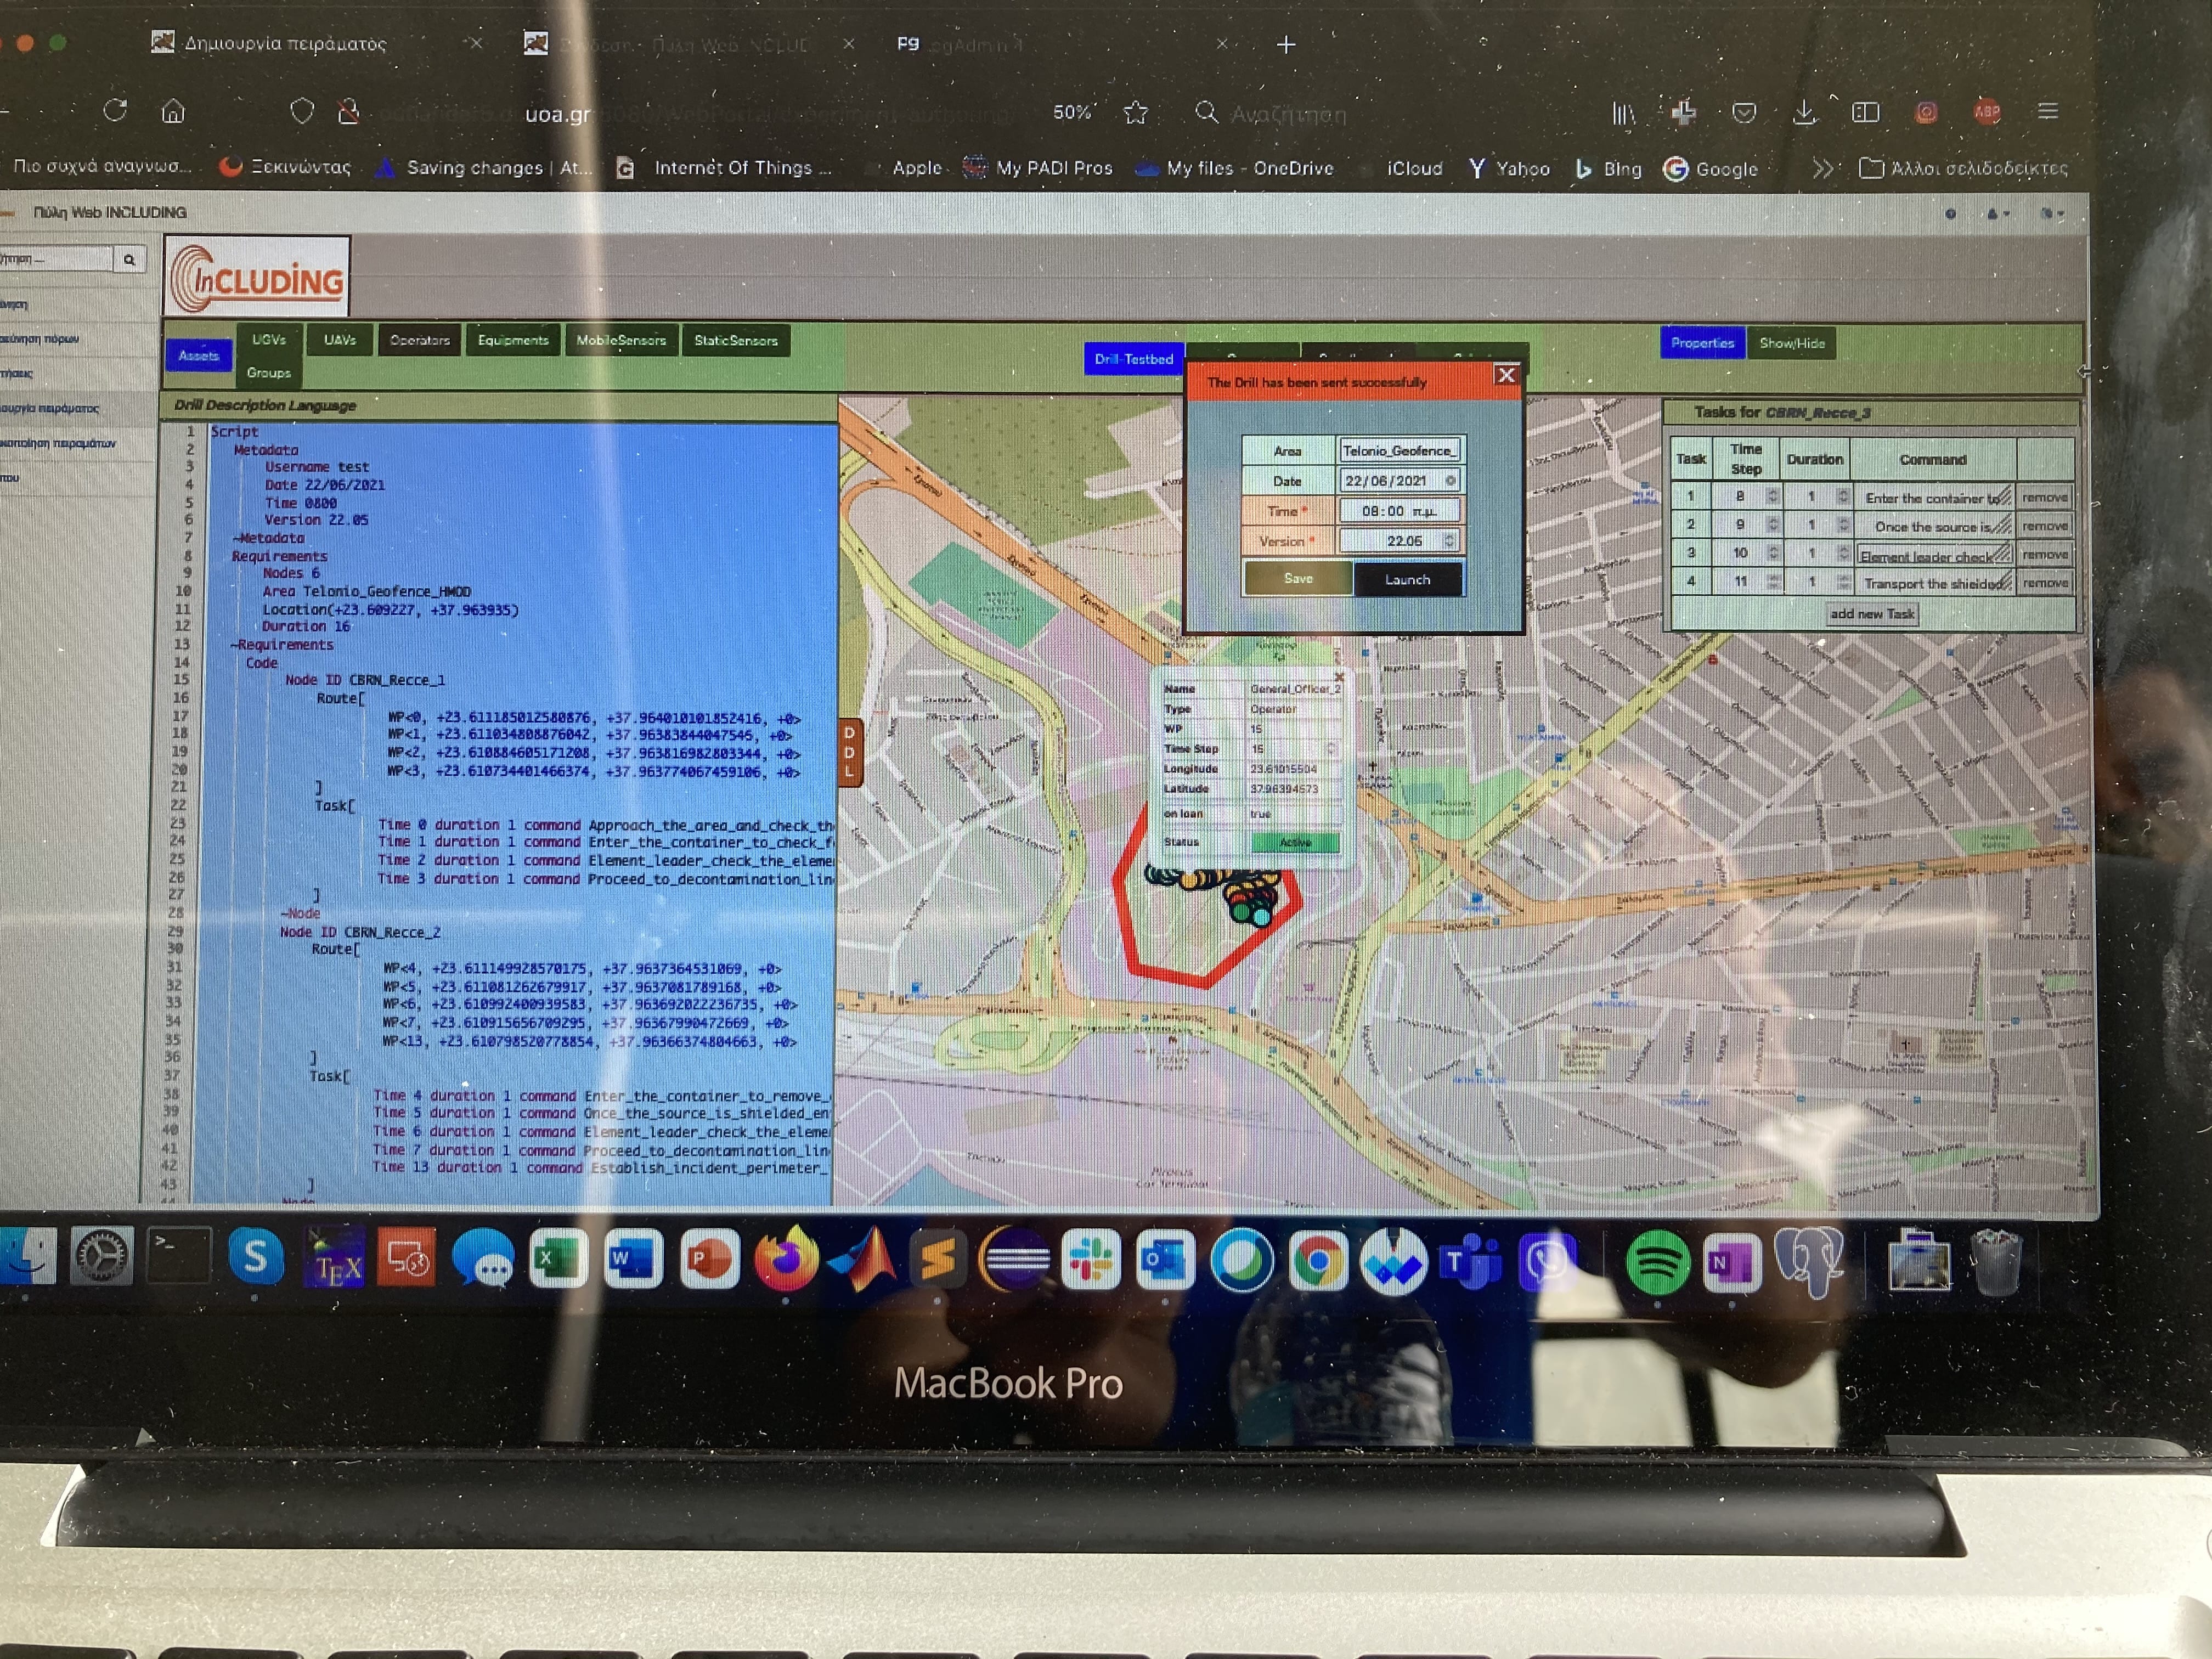Screen dimensions: 2212x1659
Task: Remove task 1 'Enter the container'
Action: click(2044, 497)
